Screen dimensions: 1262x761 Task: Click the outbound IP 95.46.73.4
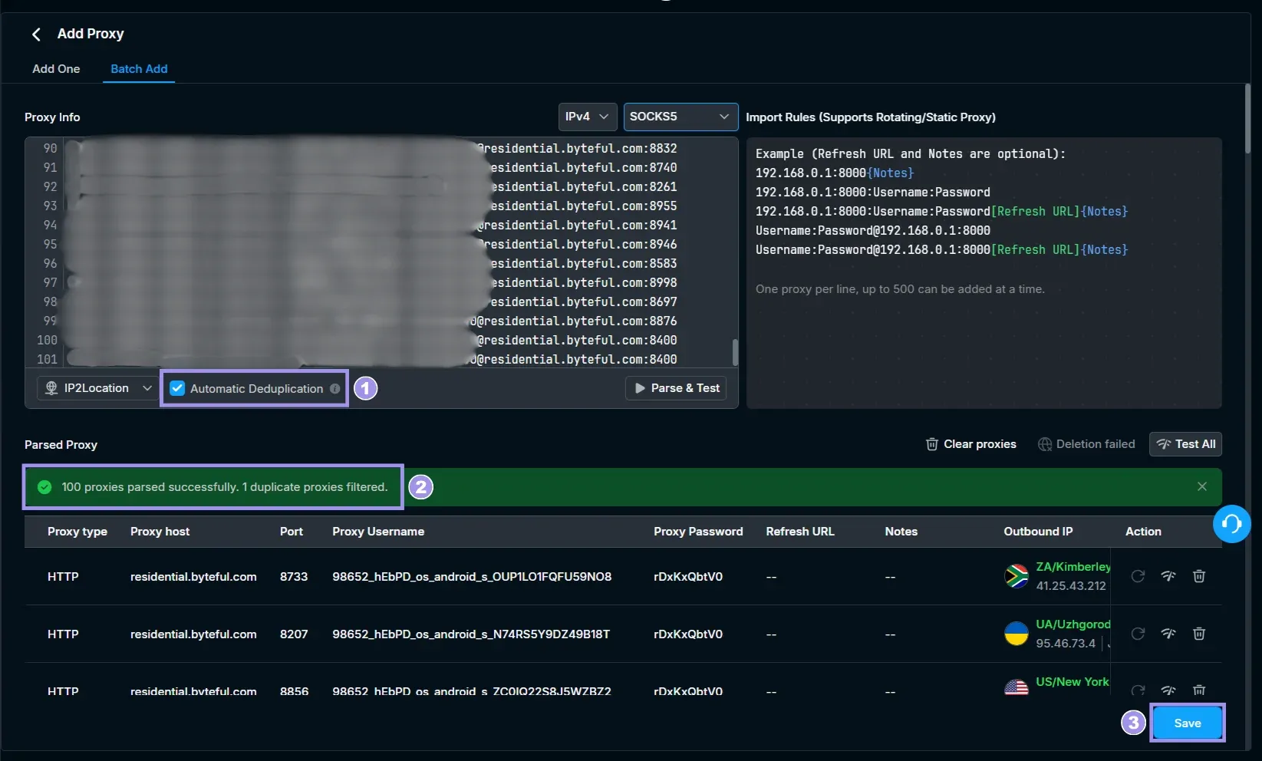point(1066,644)
